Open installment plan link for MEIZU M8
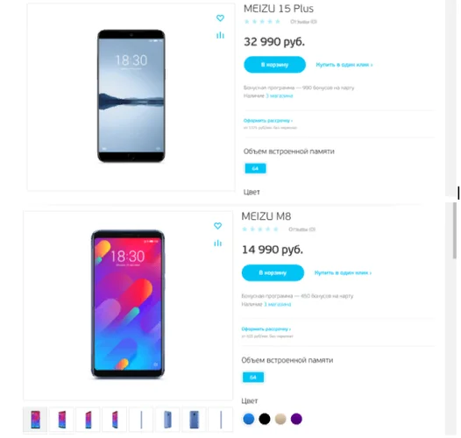This screenshot has height=438, width=461. pos(266,329)
